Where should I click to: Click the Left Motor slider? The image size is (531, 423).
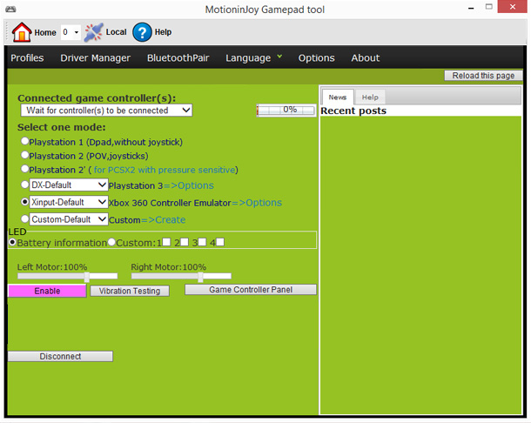tap(67, 277)
